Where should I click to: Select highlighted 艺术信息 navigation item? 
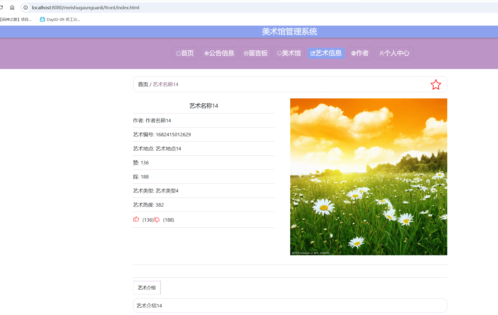(x=326, y=53)
